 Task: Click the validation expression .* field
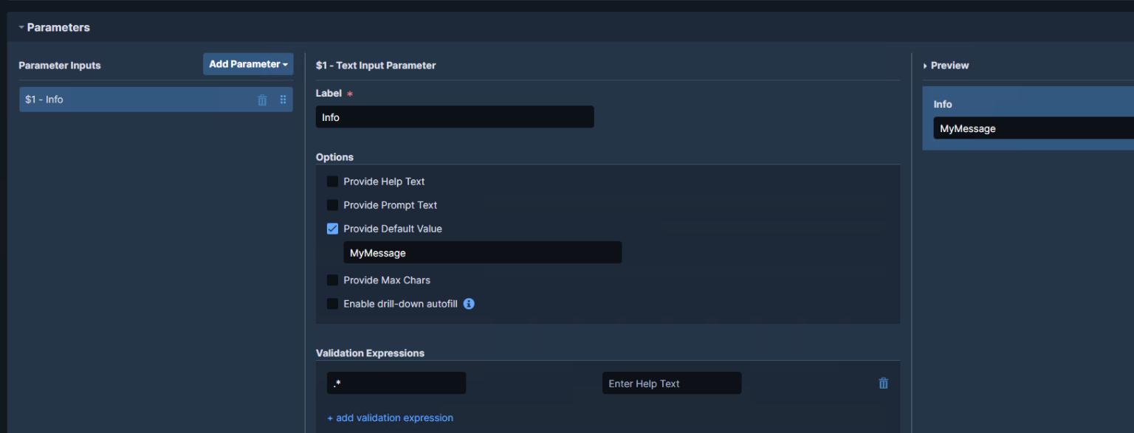tap(396, 383)
